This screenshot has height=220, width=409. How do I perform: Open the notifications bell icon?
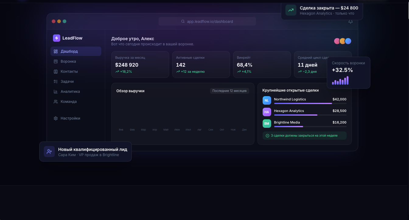351,22
